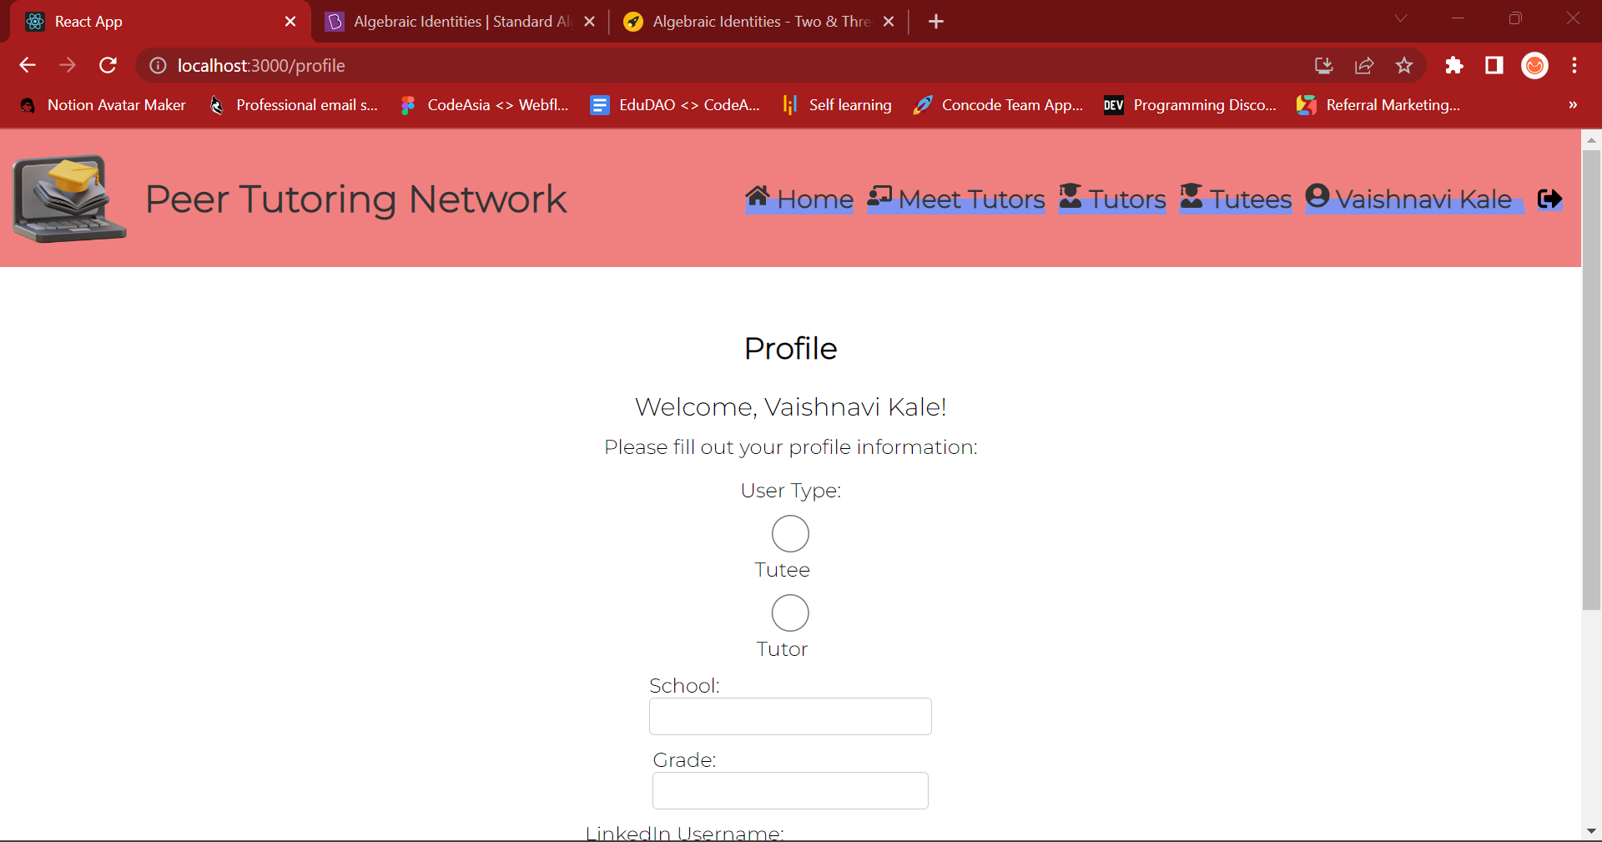The image size is (1602, 842).
Task: Go to the Meet Tutors page
Action: pos(956,199)
